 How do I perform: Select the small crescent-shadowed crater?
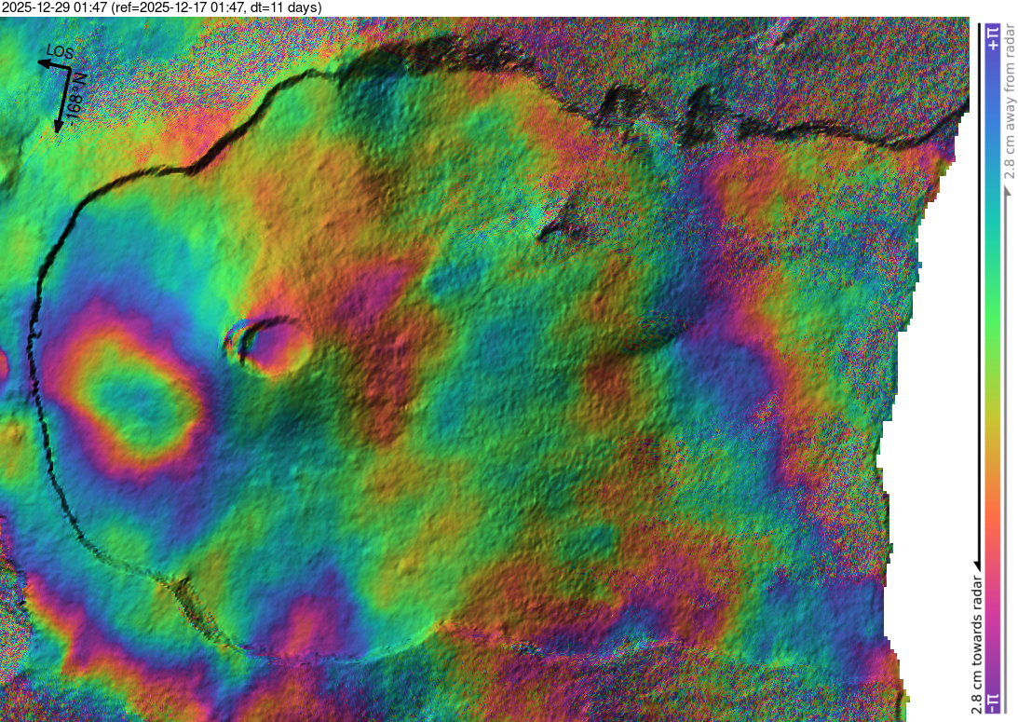270,343
